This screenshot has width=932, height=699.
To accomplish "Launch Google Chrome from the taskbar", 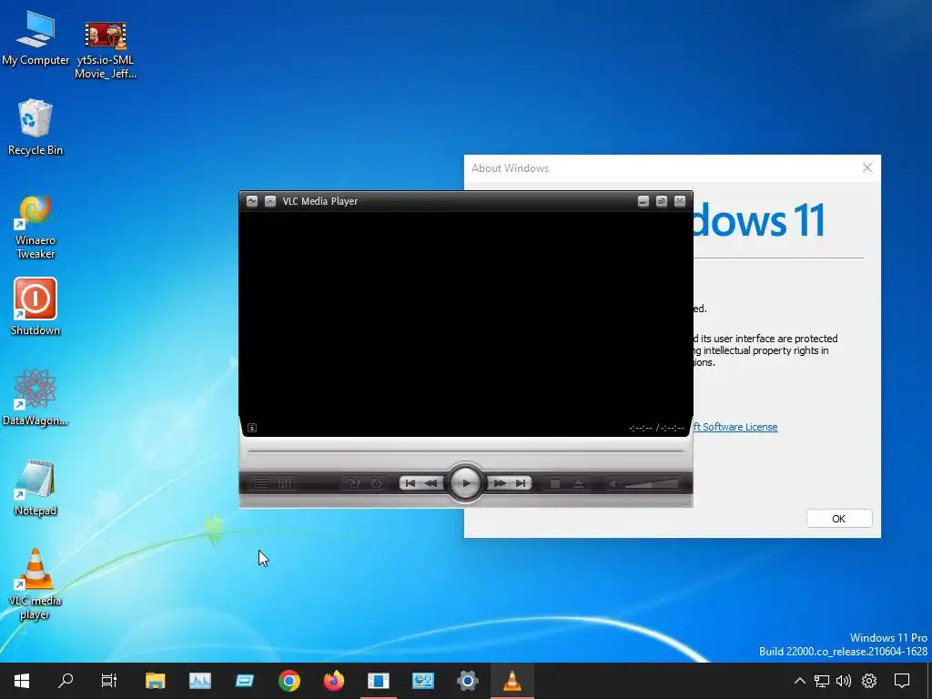I will point(289,681).
